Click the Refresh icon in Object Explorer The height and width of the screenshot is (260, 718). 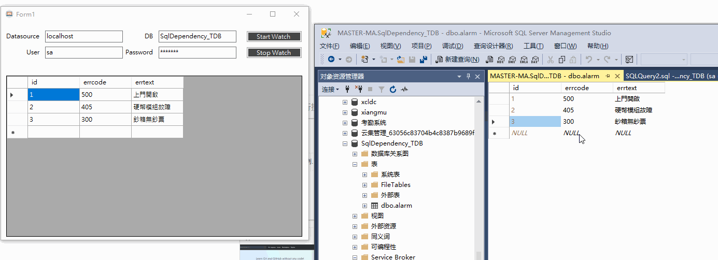coord(393,89)
